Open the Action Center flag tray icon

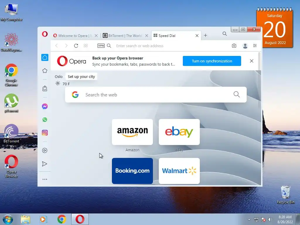point(263,219)
